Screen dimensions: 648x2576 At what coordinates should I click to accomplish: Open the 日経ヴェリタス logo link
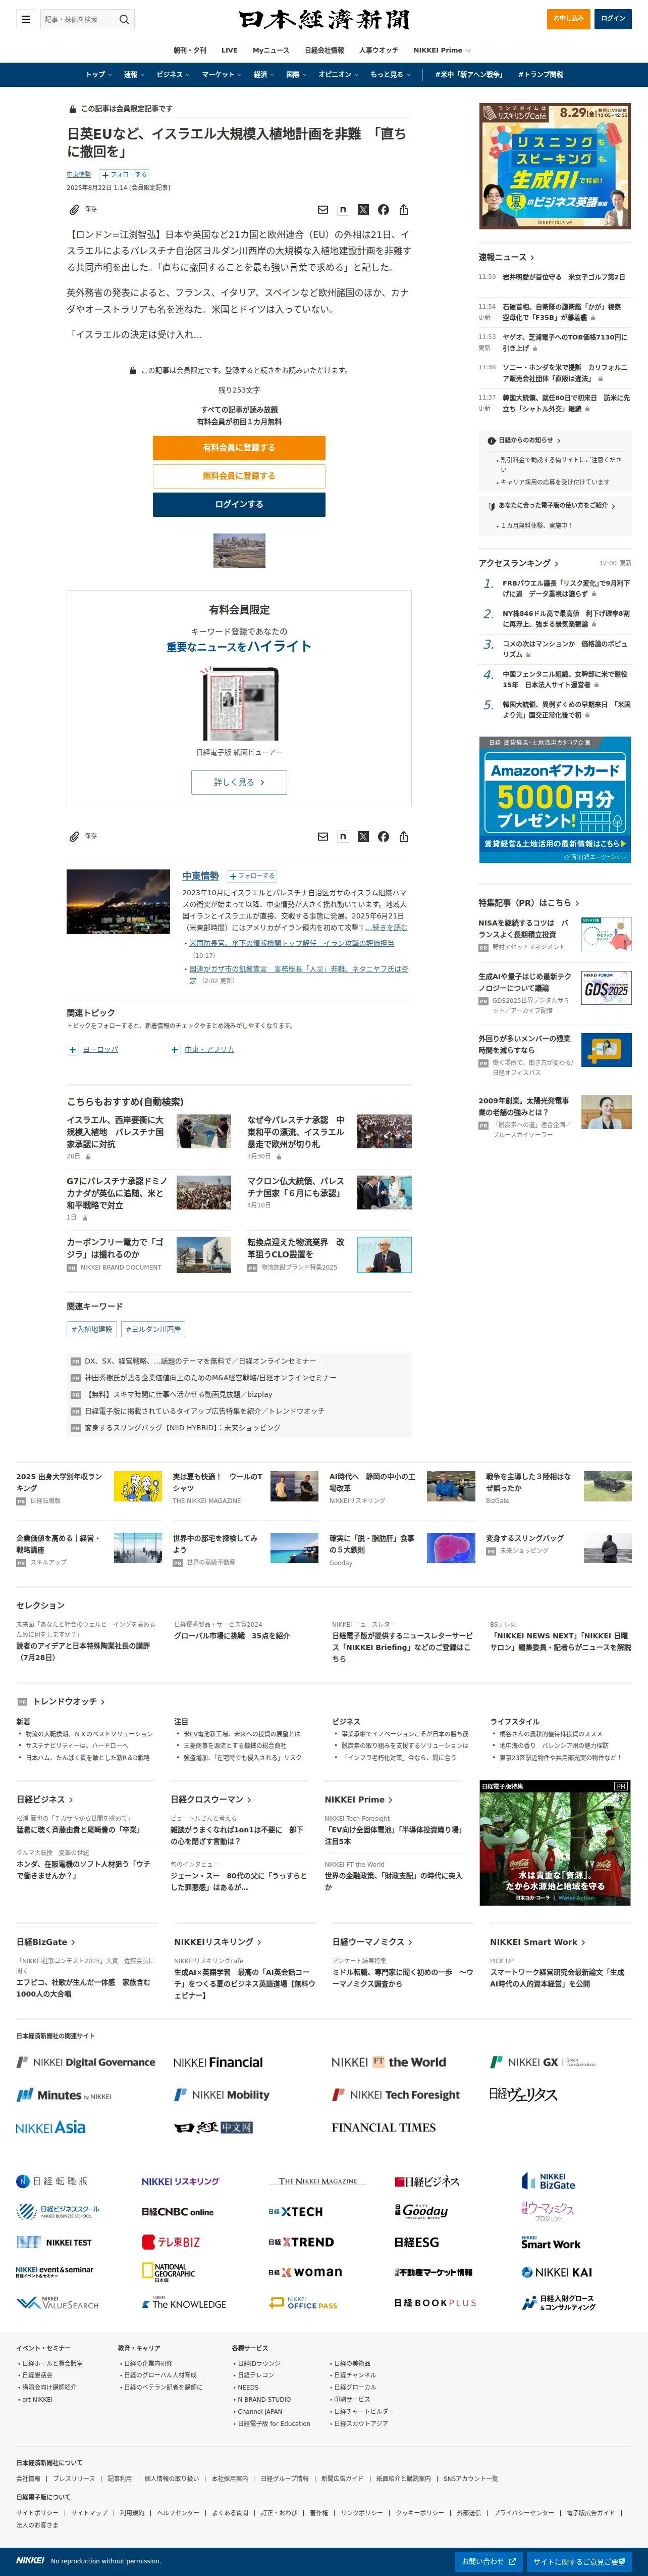(x=523, y=2095)
